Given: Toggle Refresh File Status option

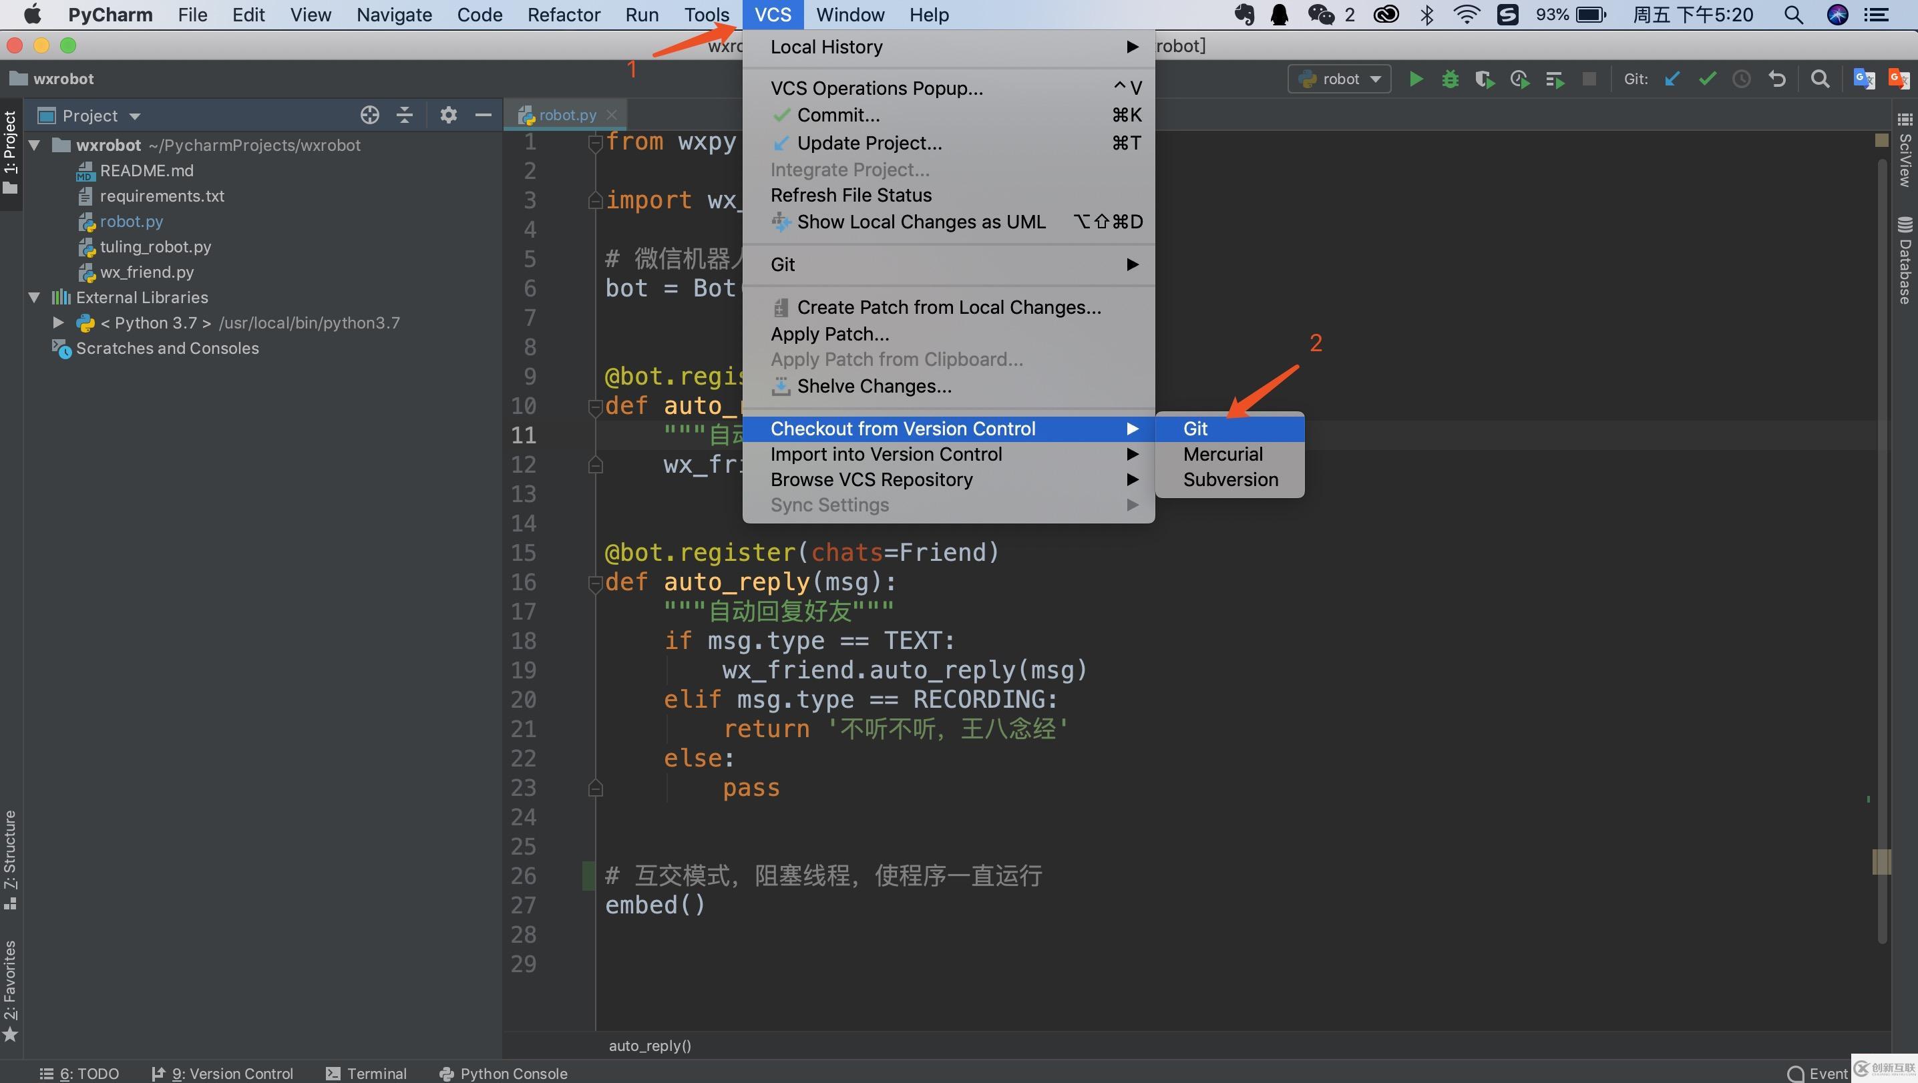Looking at the screenshot, I should pyautogui.click(x=849, y=194).
